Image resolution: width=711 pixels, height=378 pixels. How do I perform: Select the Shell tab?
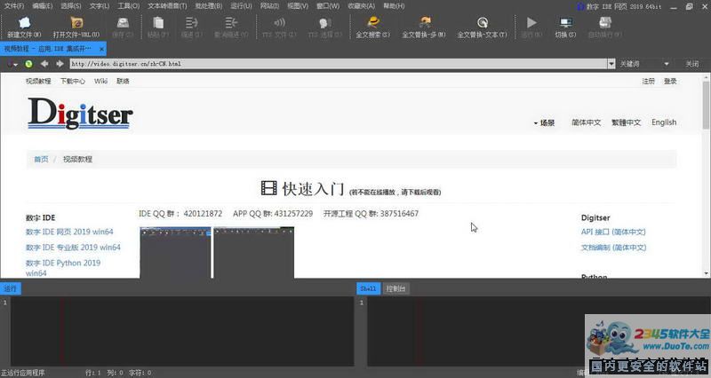click(368, 288)
